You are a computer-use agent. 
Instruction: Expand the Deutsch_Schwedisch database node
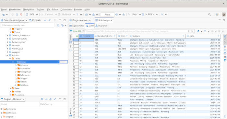(x=7, y=35)
